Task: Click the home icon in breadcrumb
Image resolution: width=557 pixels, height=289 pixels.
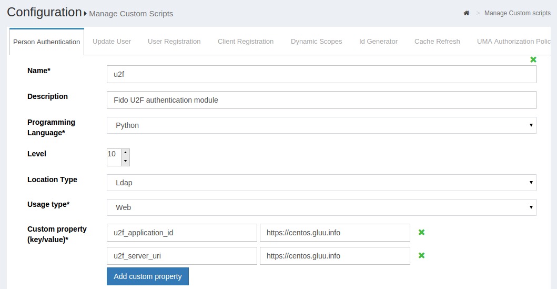Action: click(x=466, y=13)
